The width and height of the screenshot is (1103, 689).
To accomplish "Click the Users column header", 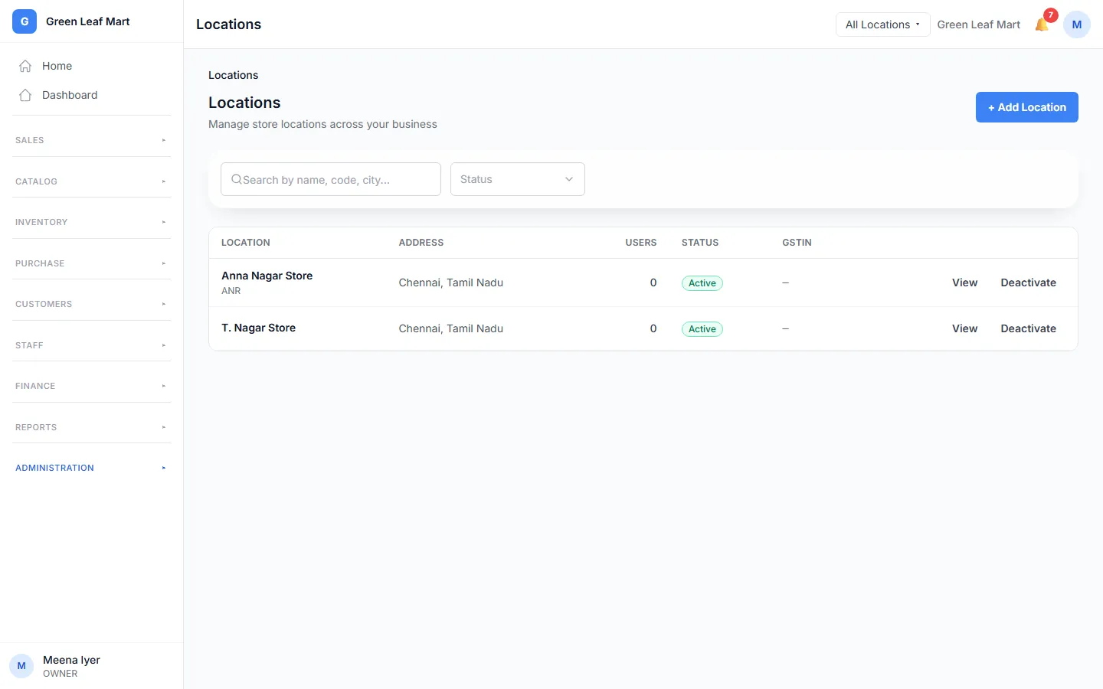I will 640,243.
